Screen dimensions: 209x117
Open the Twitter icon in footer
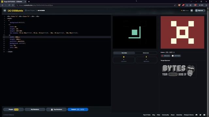coord(200,115)
